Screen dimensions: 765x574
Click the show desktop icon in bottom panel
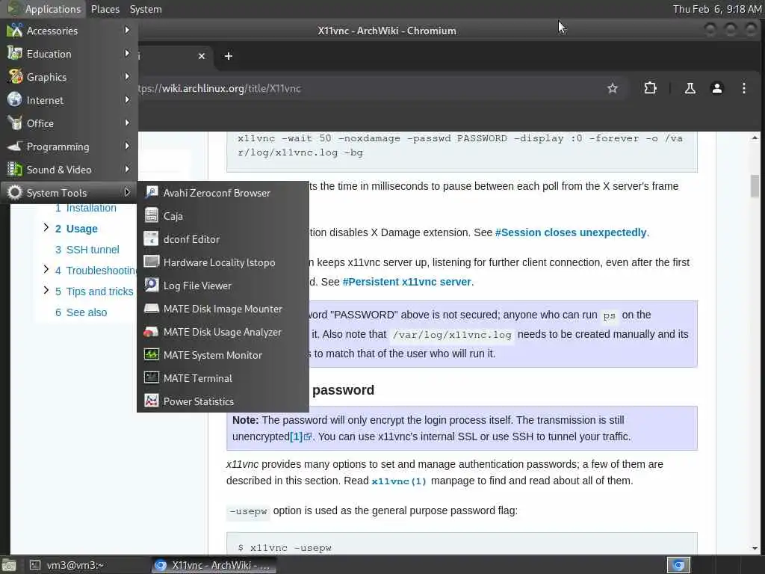tap(8, 565)
